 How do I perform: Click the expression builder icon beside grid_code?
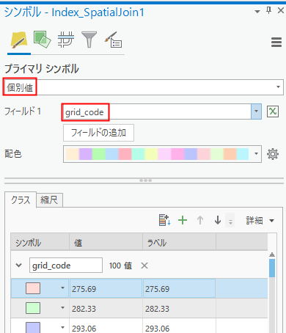(273, 111)
